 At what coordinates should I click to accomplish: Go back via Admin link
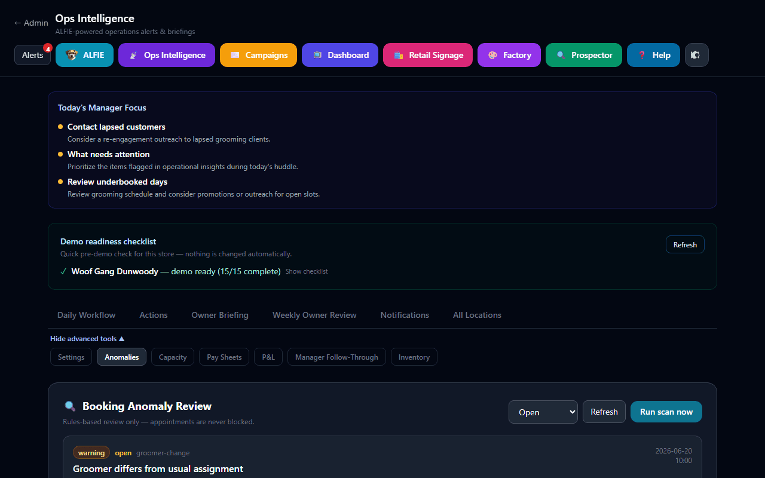point(31,23)
